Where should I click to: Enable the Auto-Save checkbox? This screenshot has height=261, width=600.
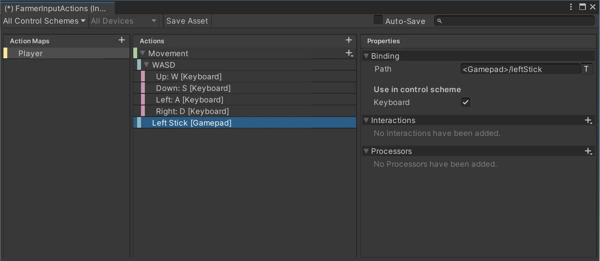[378, 20]
